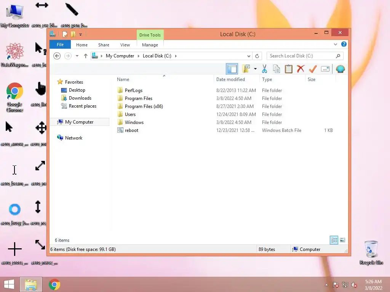Image resolution: width=390 pixels, height=292 pixels.
Task: Click the quick access New Folder icon
Action: 73,34
